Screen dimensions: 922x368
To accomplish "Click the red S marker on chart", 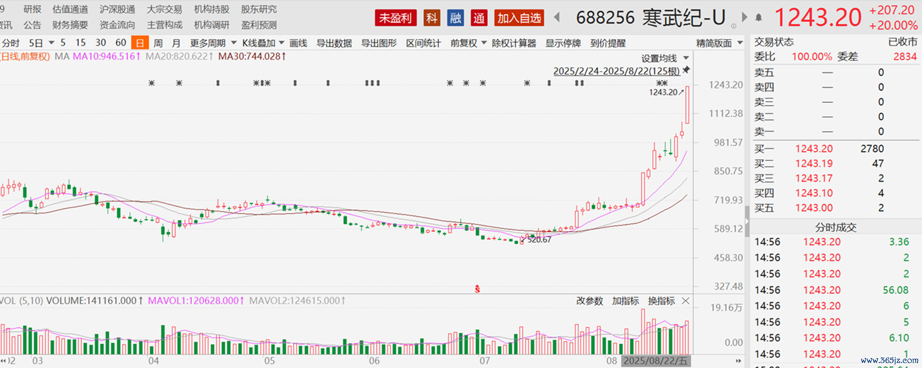I will pyautogui.click(x=477, y=289).
